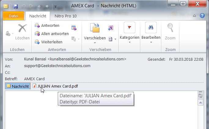
Task: Maximize the AMEX Card window
Action: [x=183, y=4]
